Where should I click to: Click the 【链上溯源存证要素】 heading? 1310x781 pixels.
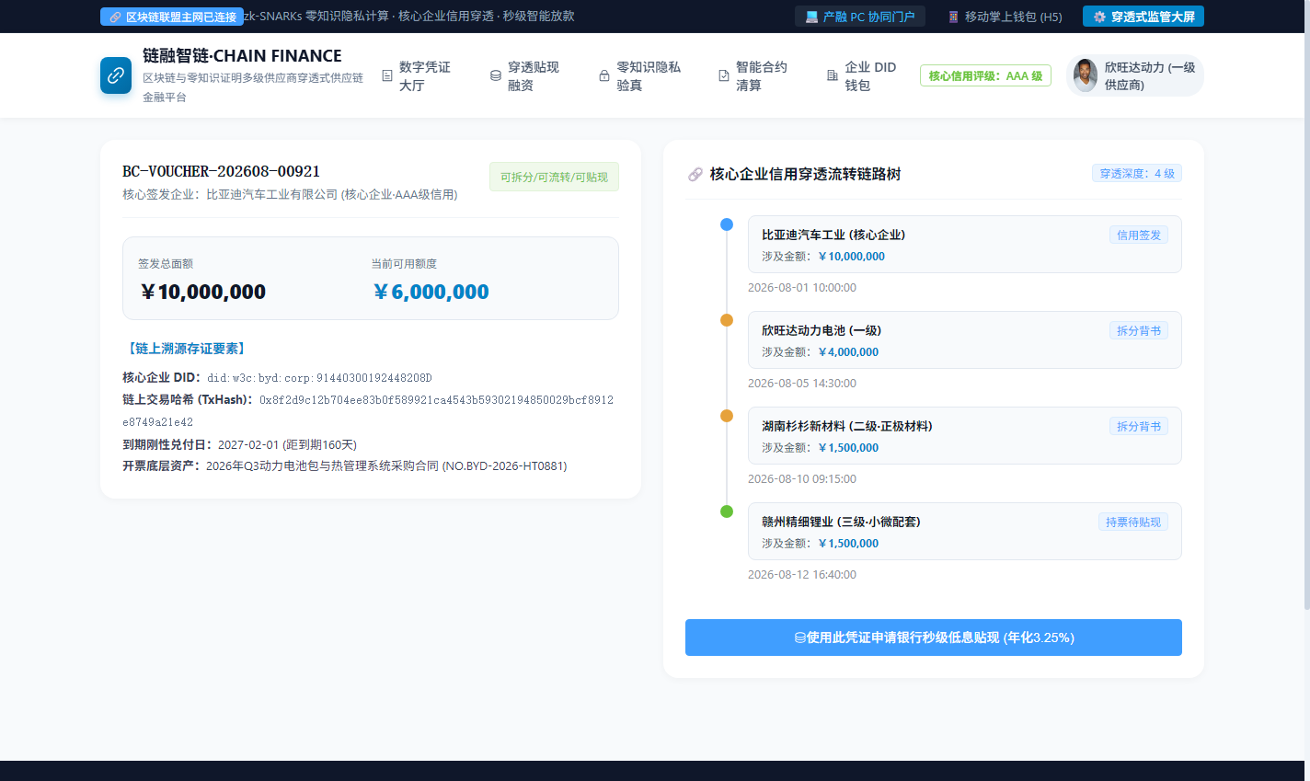pos(187,349)
